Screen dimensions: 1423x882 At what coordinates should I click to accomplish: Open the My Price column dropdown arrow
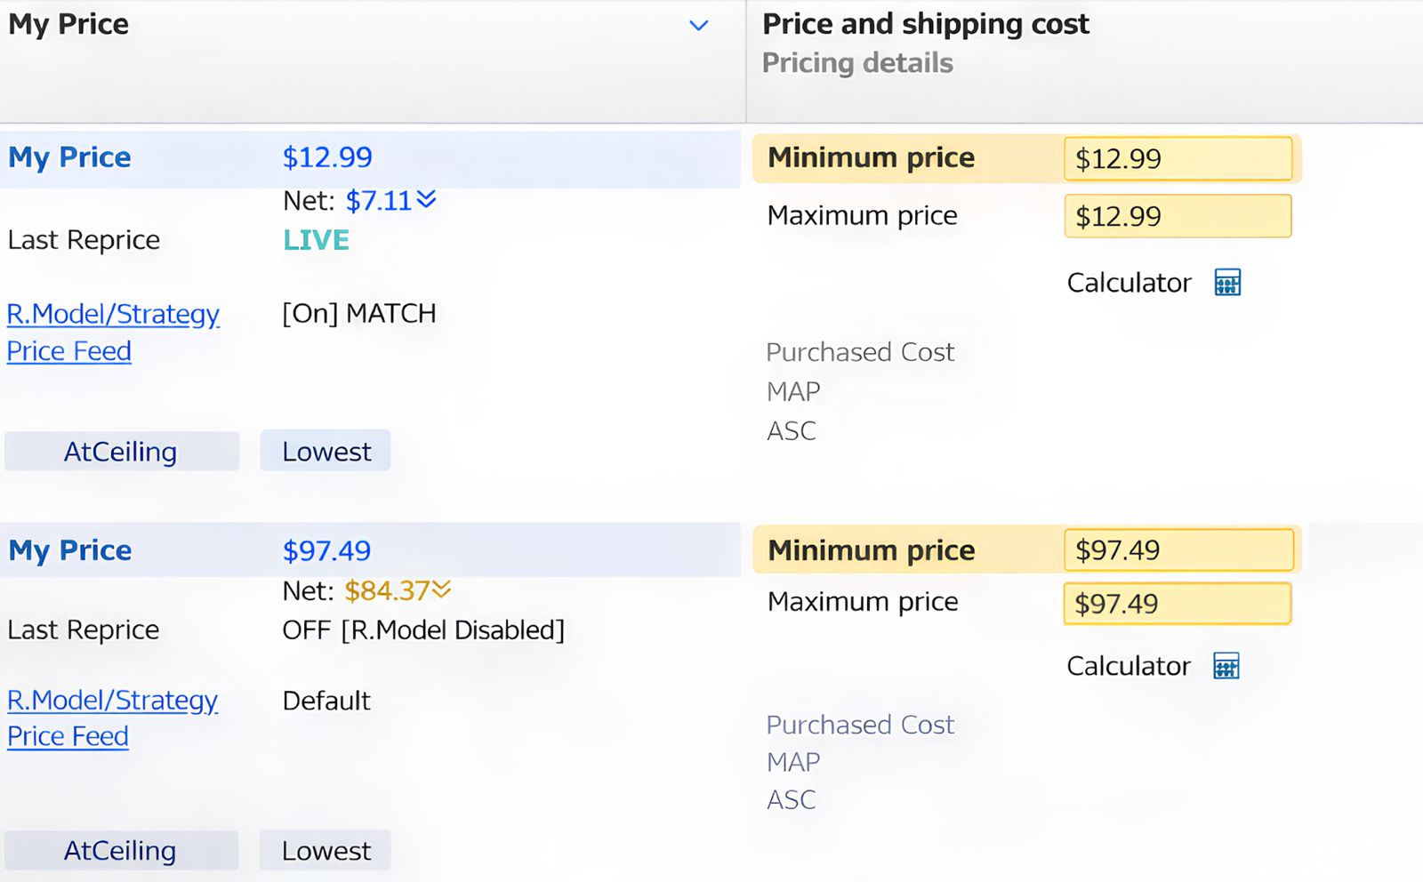tap(699, 26)
